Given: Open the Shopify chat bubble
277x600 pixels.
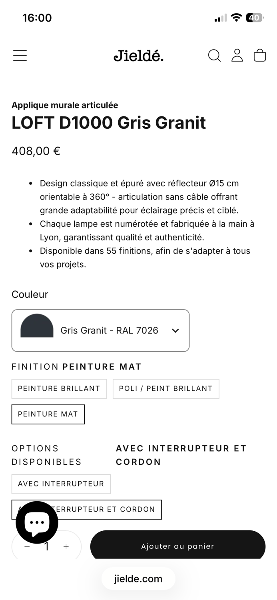Looking at the screenshot, I should click(x=37, y=522).
